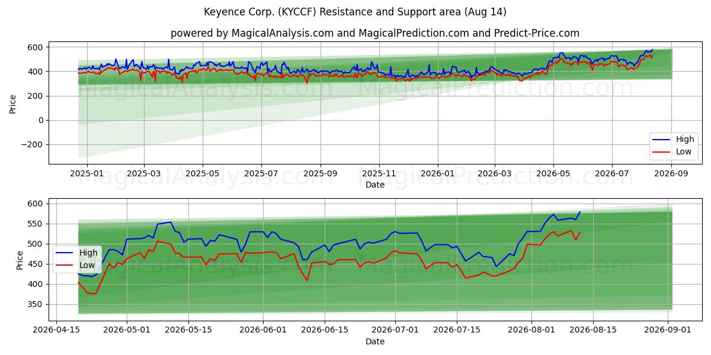Click the '2026-06-01' tick on bottom chart

263,330
